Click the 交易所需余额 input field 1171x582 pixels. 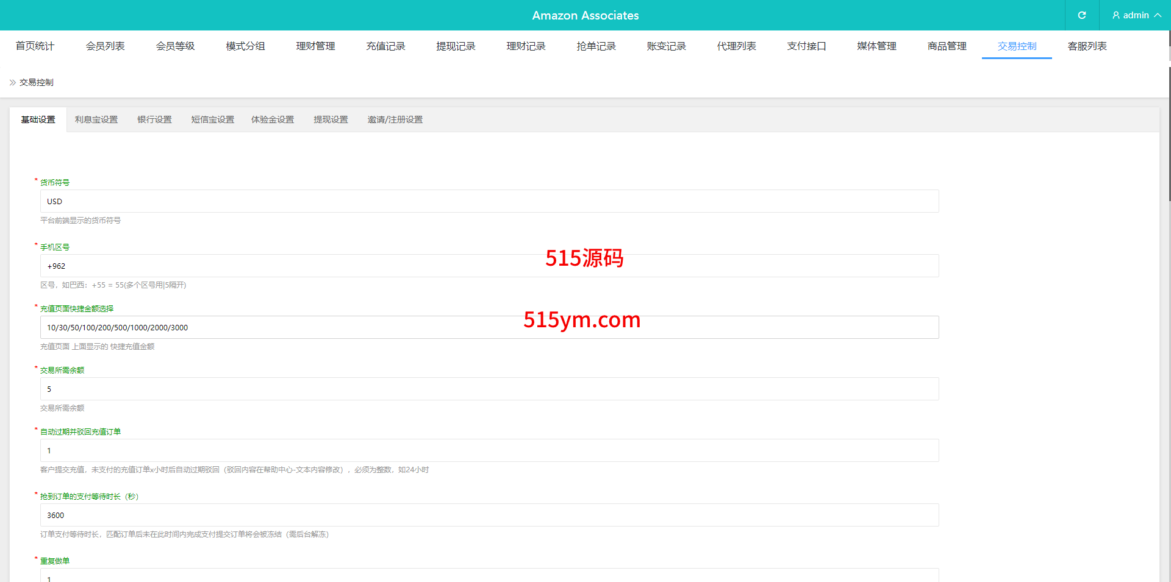[489, 389]
